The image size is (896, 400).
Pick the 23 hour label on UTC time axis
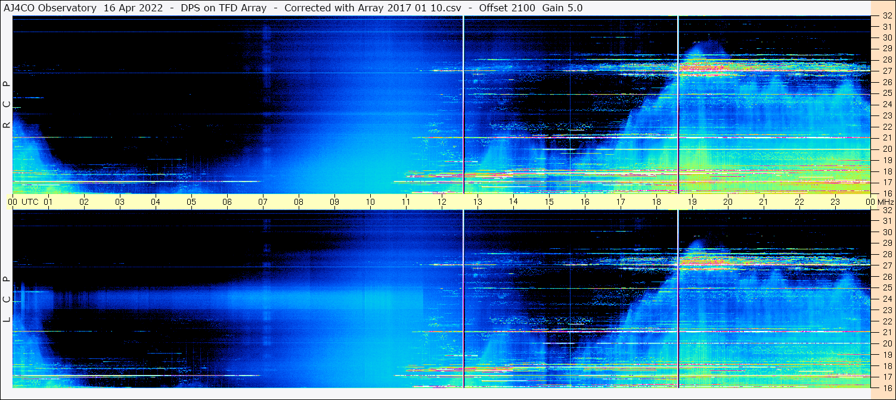(x=835, y=202)
